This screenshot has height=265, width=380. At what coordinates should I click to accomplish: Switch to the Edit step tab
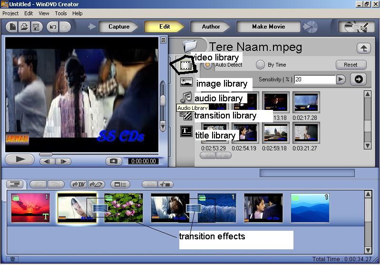pos(165,27)
